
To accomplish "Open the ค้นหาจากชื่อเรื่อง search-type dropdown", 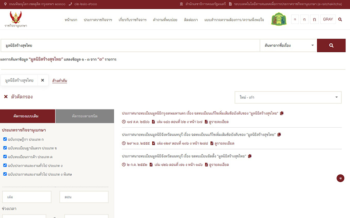I will (288, 45).
